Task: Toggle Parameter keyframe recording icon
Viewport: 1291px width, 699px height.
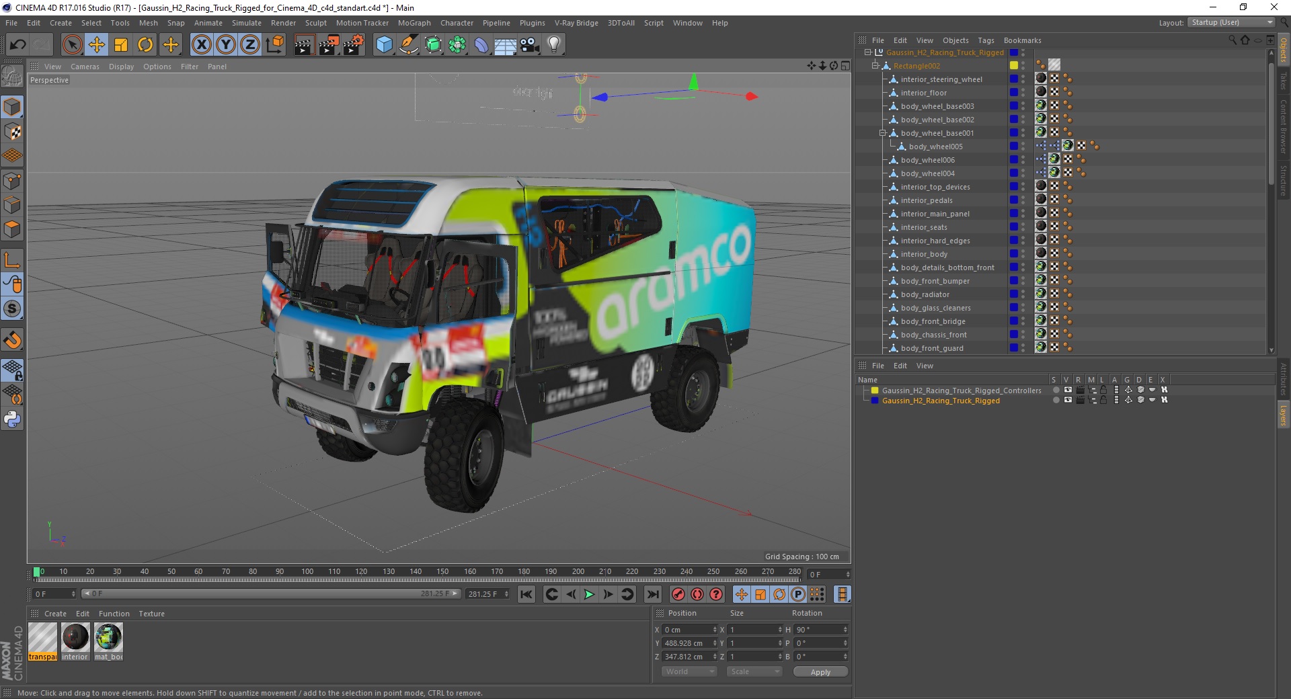Action: pos(798,594)
